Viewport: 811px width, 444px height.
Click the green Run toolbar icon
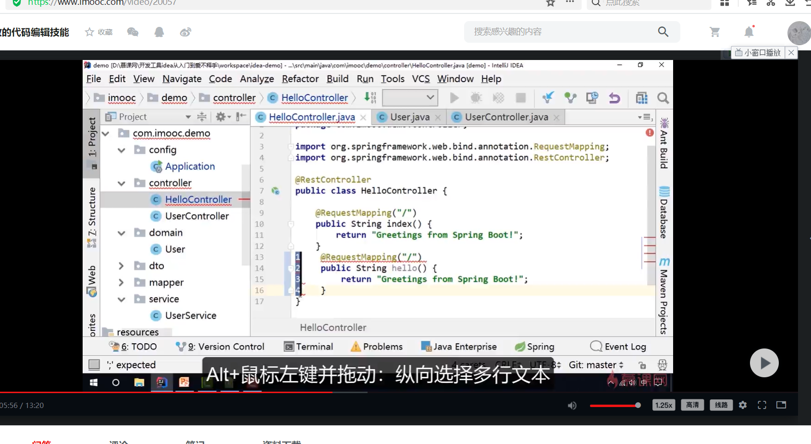[454, 98]
